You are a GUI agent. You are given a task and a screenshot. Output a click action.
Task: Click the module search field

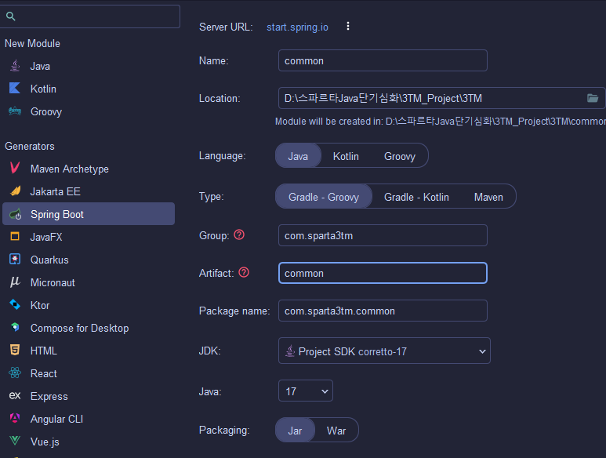coord(89,16)
